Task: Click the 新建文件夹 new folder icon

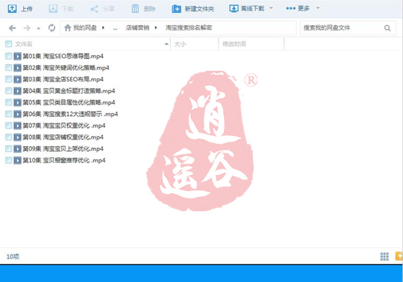Action: [x=176, y=9]
